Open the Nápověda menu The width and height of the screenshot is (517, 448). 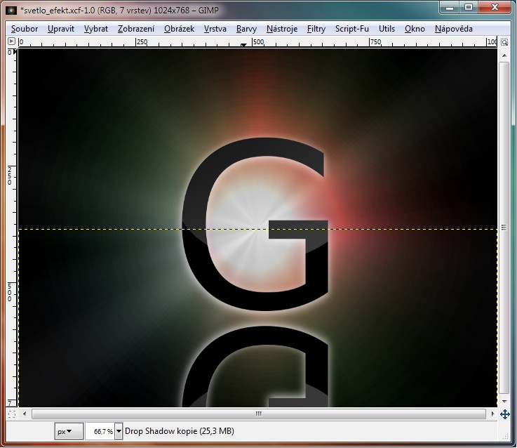(454, 29)
